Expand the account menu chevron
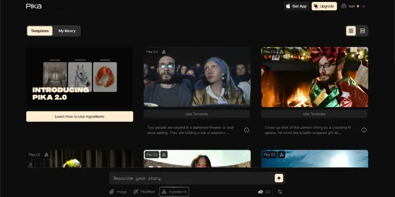 (x=363, y=6)
